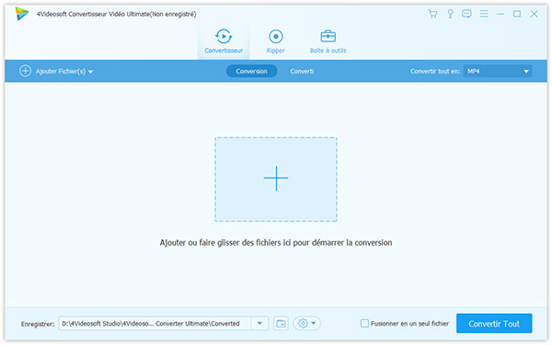This screenshot has width=552, height=345.
Task: Open the gear settings dropdown
Action: tap(306, 323)
